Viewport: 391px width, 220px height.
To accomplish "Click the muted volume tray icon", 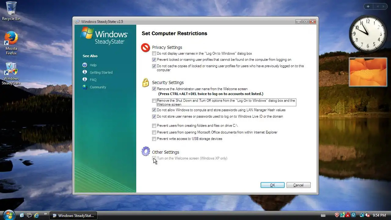I will point(367,215).
